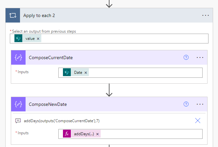
Task: Remove the Date token from Inputs
Action: pos(86,73)
